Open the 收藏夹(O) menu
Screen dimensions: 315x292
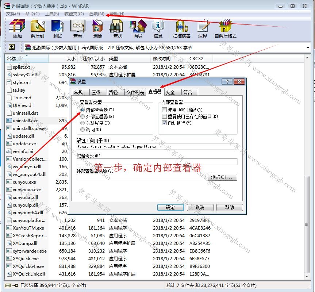point(74,14)
